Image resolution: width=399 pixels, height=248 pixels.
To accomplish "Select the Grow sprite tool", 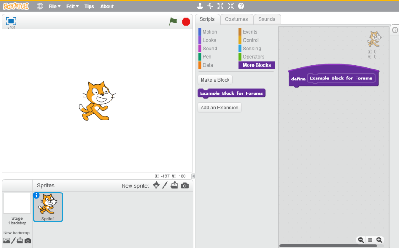I will coord(220,6).
